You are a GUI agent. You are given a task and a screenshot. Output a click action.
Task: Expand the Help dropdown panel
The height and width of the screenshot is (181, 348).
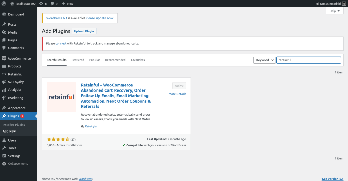334,11
